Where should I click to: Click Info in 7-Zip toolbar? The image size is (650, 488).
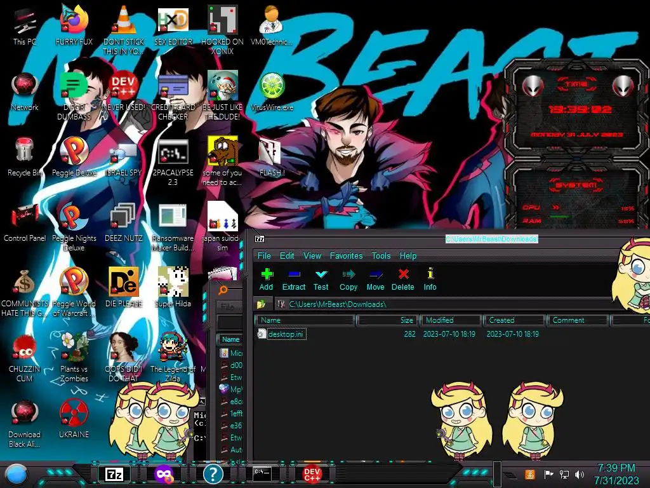pyautogui.click(x=430, y=280)
